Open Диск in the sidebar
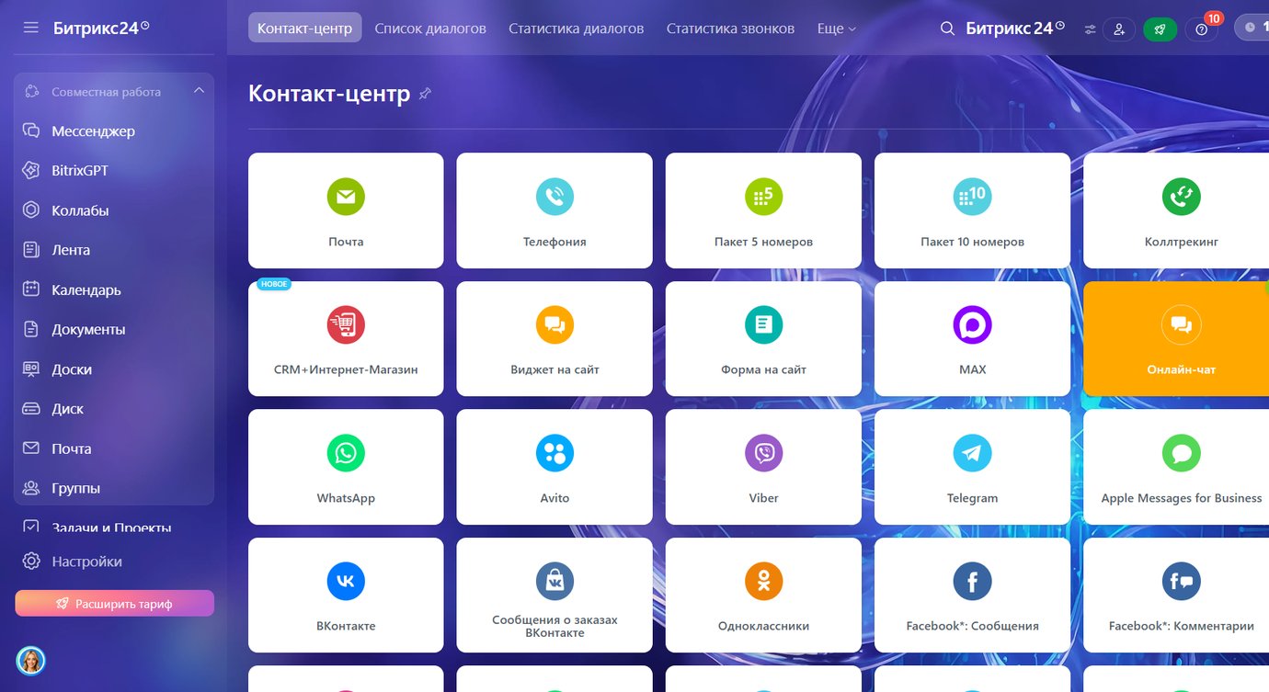The height and width of the screenshot is (692, 1269). pyautogui.click(x=114, y=409)
